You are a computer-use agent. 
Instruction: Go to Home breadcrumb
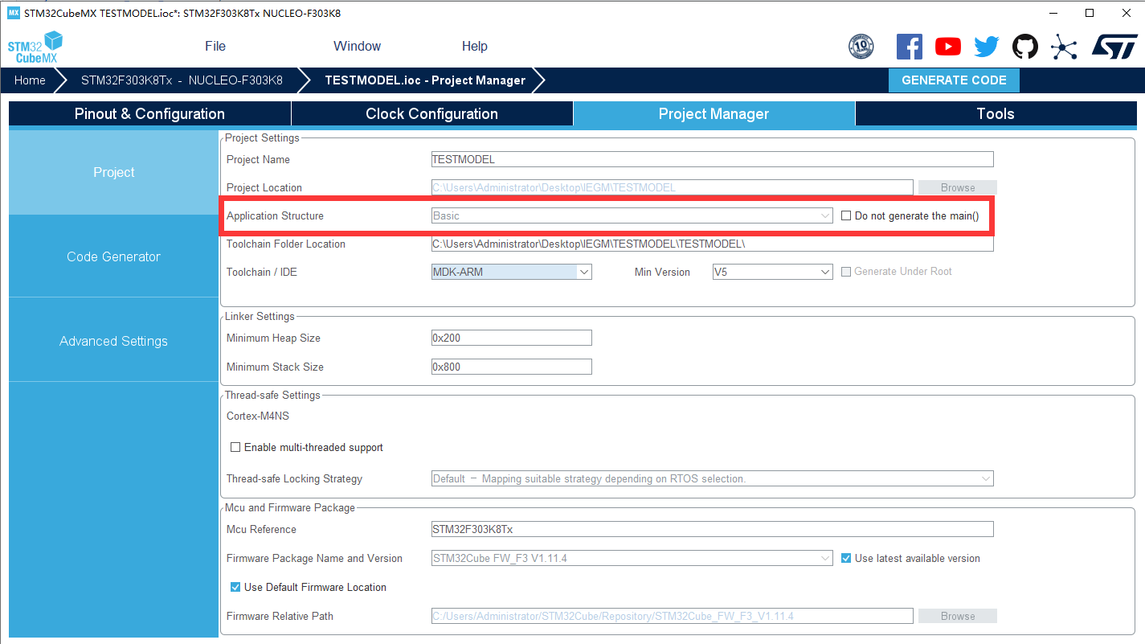point(30,80)
